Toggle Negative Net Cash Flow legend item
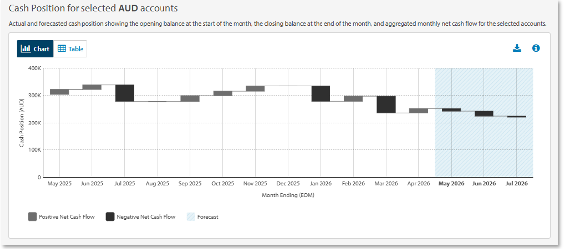The image size is (564, 249). pyautogui.click(x=141, y=217)
